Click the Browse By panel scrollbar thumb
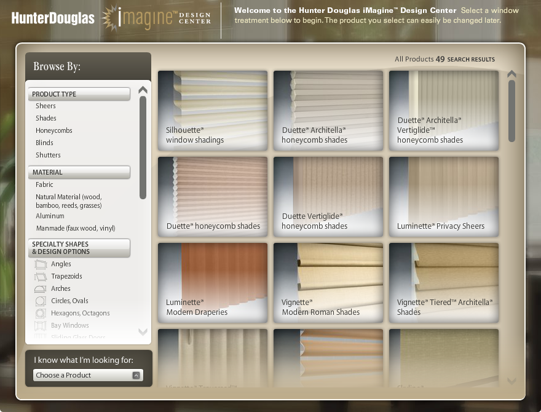 tap(143, 148)
